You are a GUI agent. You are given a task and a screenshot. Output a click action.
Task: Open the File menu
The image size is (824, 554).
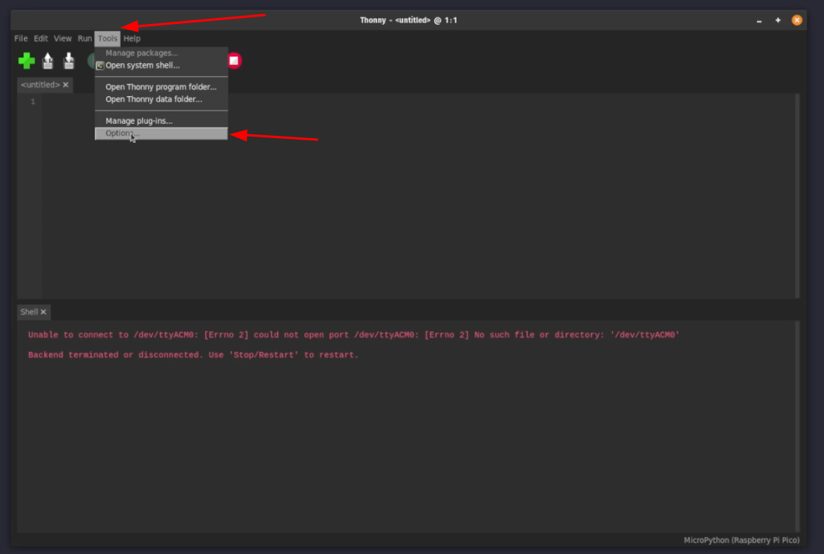20,38
